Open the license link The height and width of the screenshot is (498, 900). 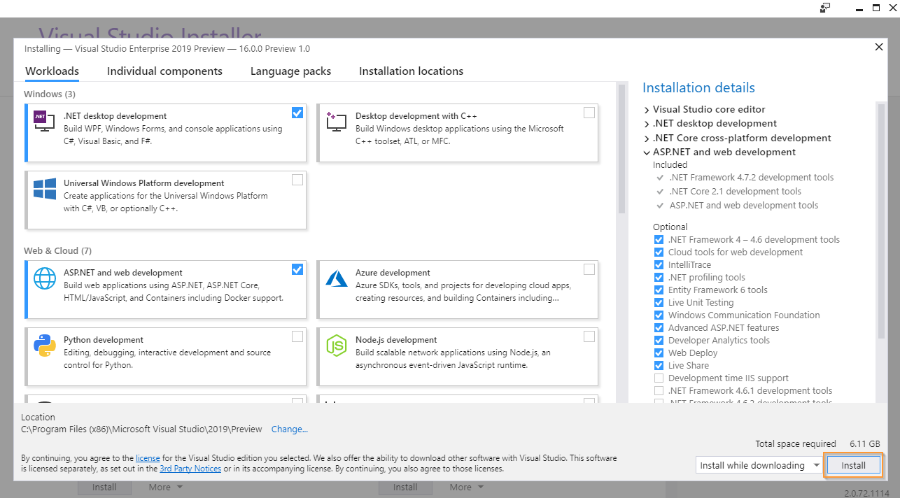pos(148,458)
